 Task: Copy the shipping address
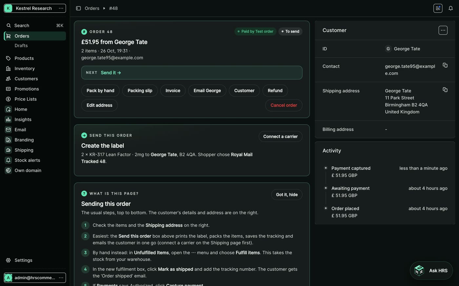445,90
